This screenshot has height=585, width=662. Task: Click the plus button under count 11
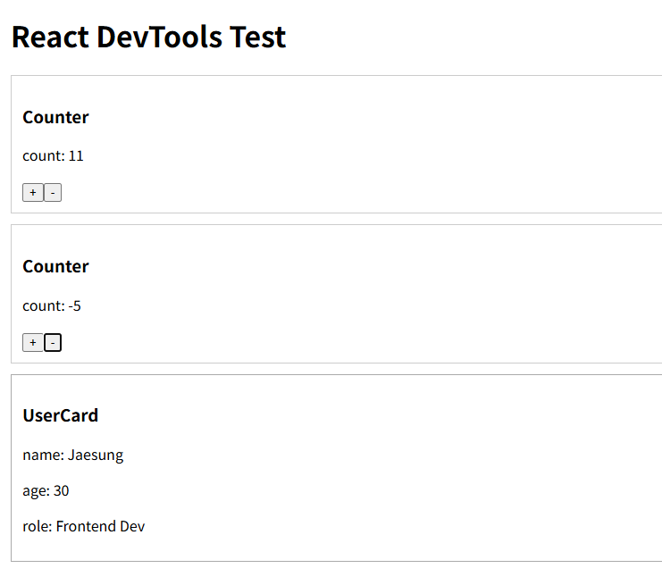(32, 193)
